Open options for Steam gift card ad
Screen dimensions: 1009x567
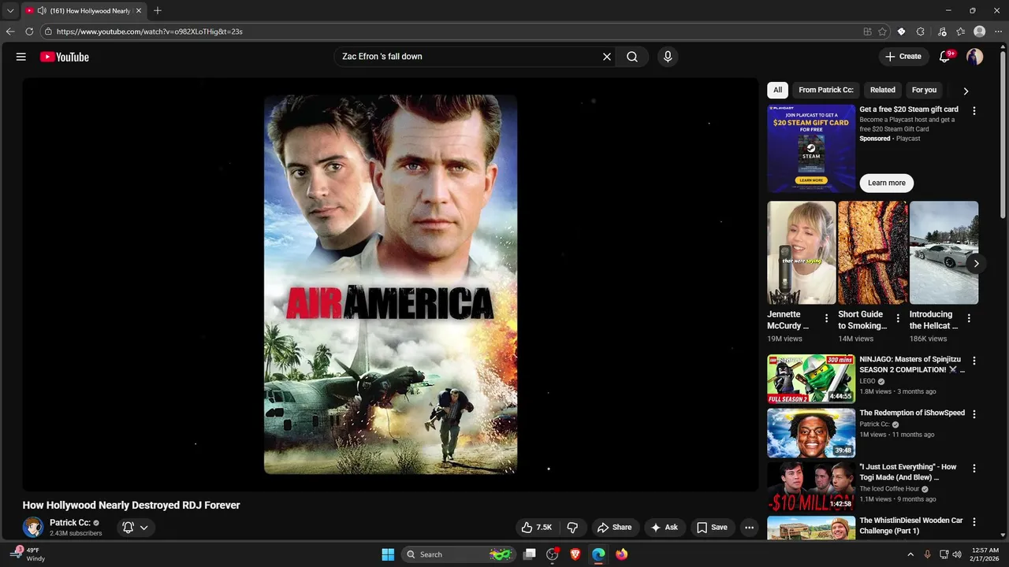(x=974, y=111)
